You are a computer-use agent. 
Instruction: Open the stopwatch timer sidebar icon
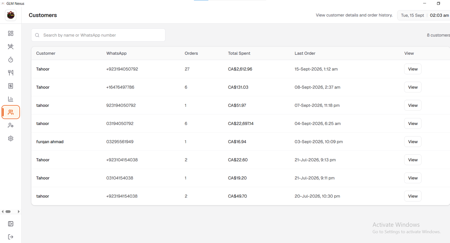point(11,60)
